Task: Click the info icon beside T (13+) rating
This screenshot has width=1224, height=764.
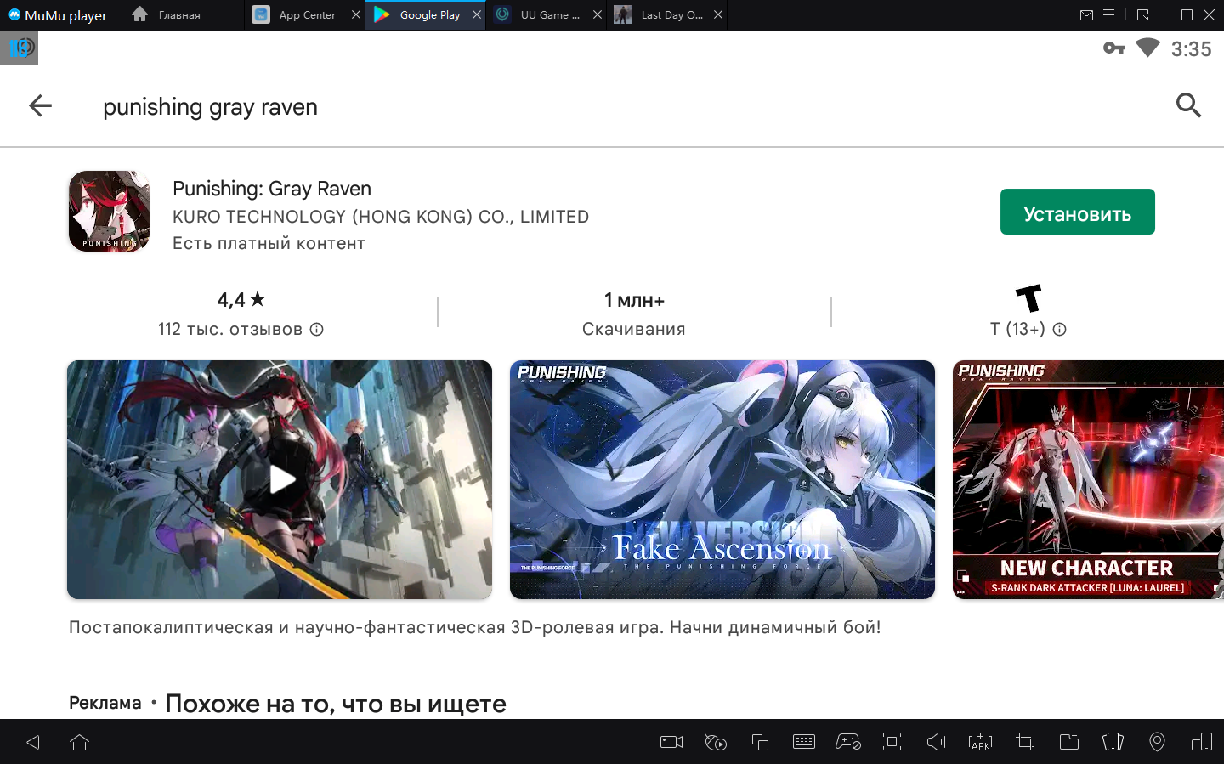Action: pos(1060,329)
